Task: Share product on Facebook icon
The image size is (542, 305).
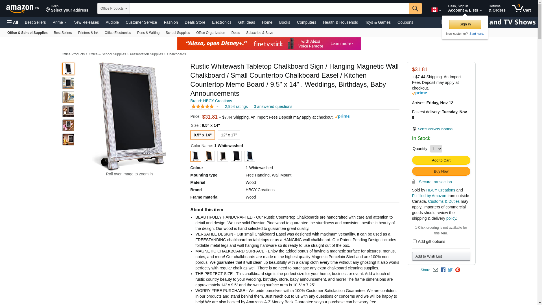Action: pos(443,270)
